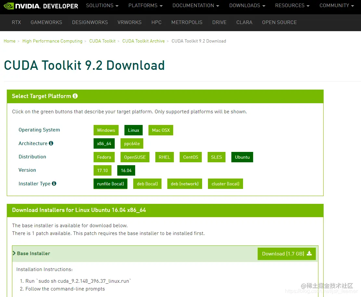Image resolution: width=361 pixels, height=297 pixels.
Task: Click the Home breadcrumb link
Action: click(10, 41)
